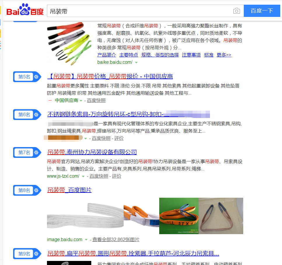
Task: Open 吊装带_泰州协力吊装设备有限公司 result
Action: [92, 152]
